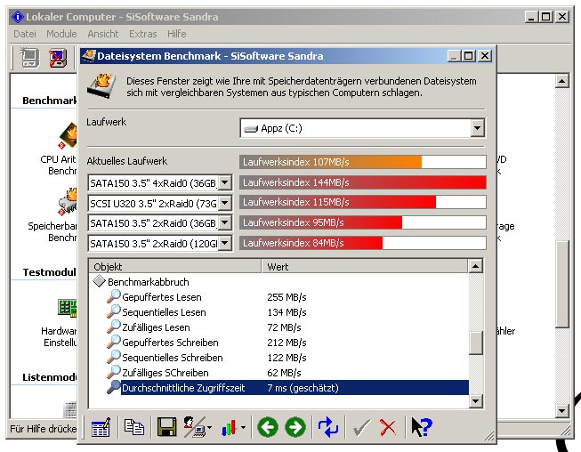Click the red Laufwerksindex 144MB/s bar
Viewport: 581px width, 452px height.
[362, 182]
